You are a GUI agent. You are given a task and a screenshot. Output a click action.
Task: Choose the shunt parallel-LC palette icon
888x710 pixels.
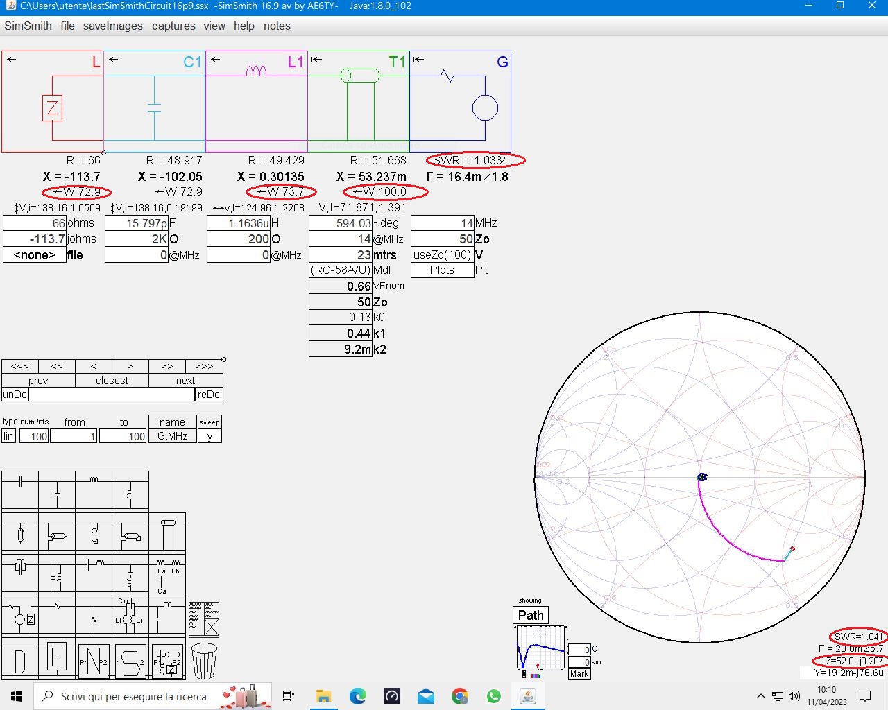(x=57, y=573)
